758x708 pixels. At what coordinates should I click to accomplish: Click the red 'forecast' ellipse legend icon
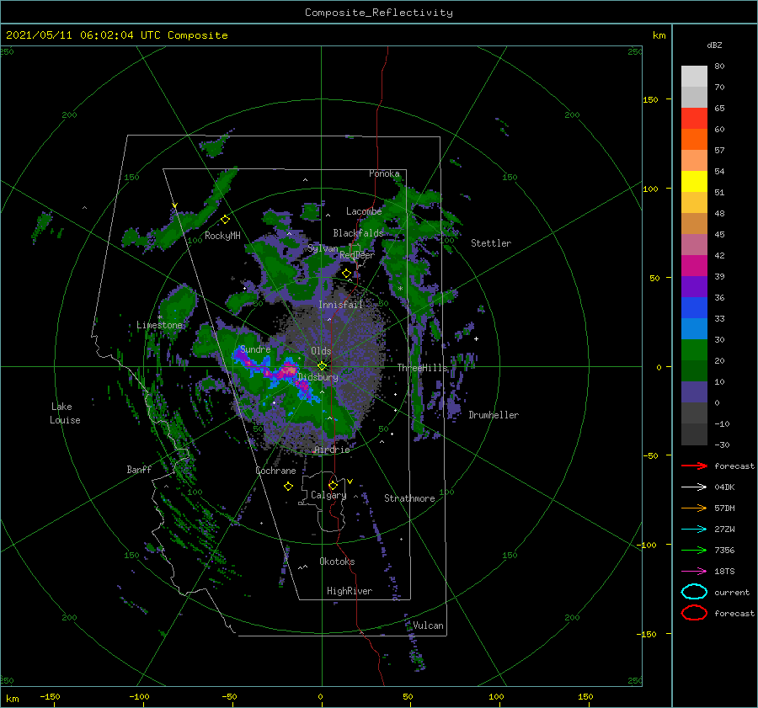694,613
